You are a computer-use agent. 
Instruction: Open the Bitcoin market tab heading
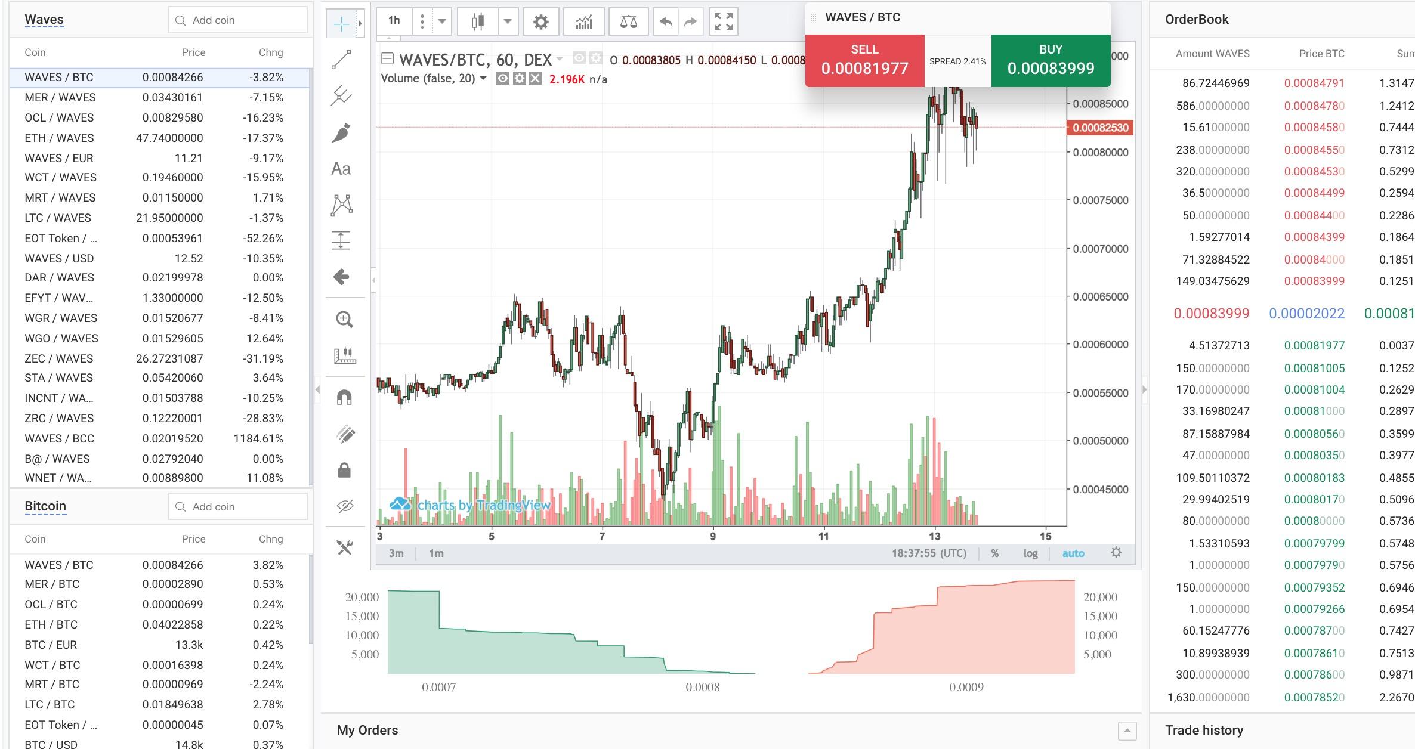pos(45,506)
